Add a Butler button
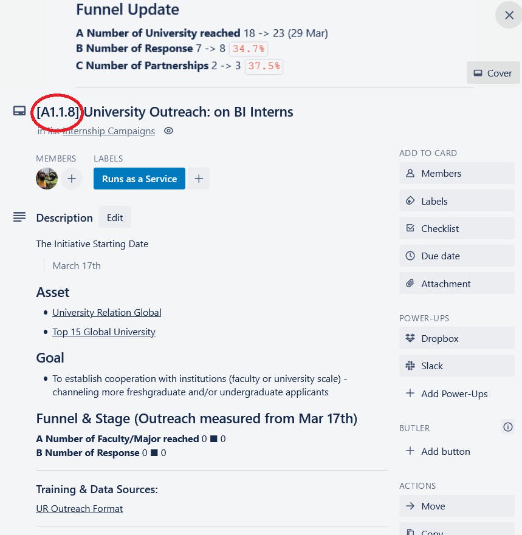 pyautogui.click(x=445, y=451)
